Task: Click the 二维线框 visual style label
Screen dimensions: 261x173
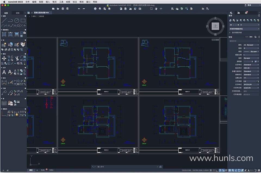Action: tap(41, 16)
